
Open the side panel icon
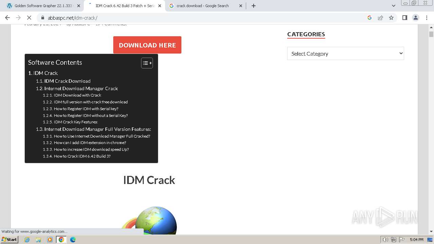[405, 18]
